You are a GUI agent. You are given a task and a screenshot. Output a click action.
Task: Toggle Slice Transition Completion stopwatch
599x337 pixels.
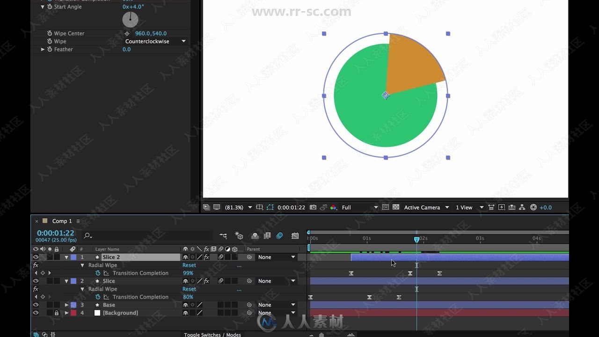[98, 297]
